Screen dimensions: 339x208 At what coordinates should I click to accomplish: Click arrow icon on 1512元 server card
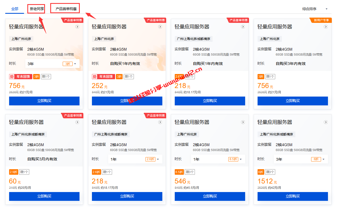tap(326, 122)
